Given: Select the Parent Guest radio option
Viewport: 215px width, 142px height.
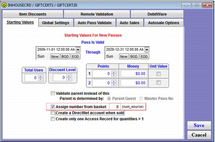Looking at the screenshot, I should [x=109, y=99].
